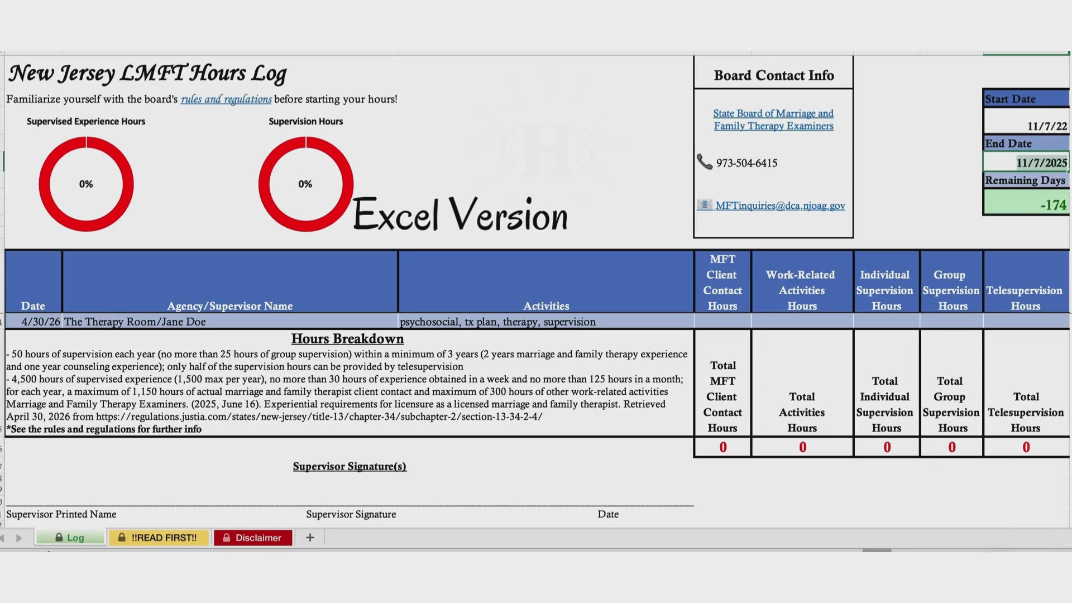Click the Start Date label cell
This screenshot has height=603, width=1072.
point(1026,99)
